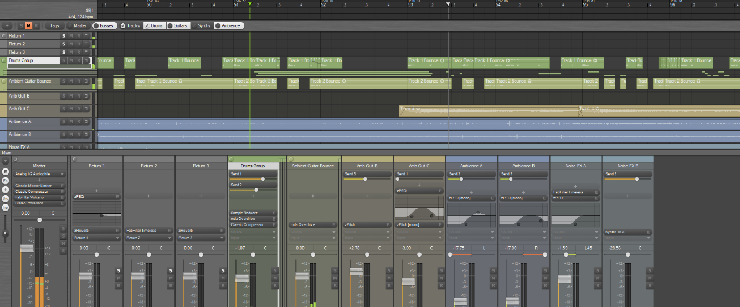Record-arm Return 3 mixer strip
The width and height of the screenshot is (740, 307).
(x=222, y=285)
